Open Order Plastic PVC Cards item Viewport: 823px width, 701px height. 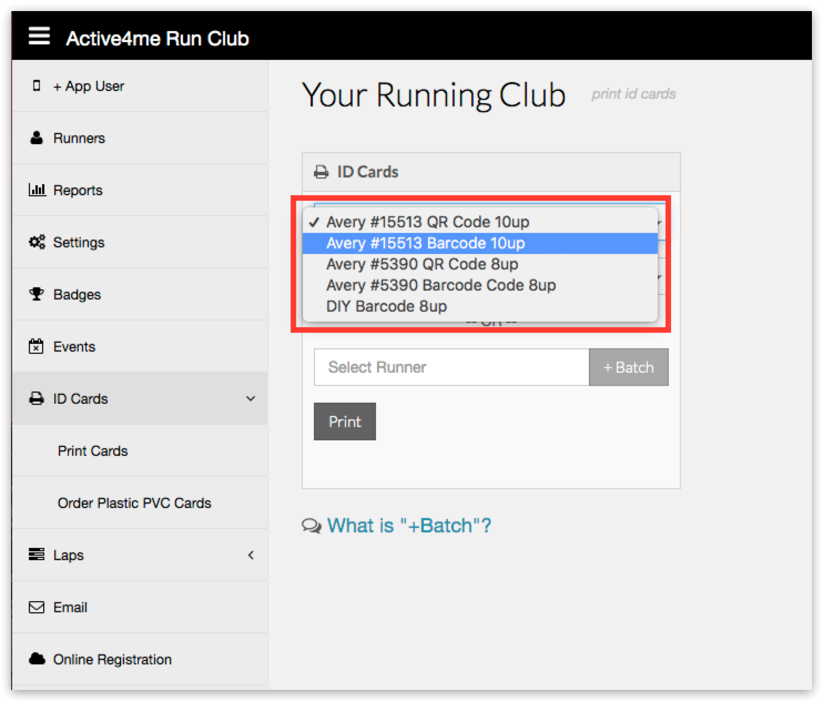click(134, 503)
